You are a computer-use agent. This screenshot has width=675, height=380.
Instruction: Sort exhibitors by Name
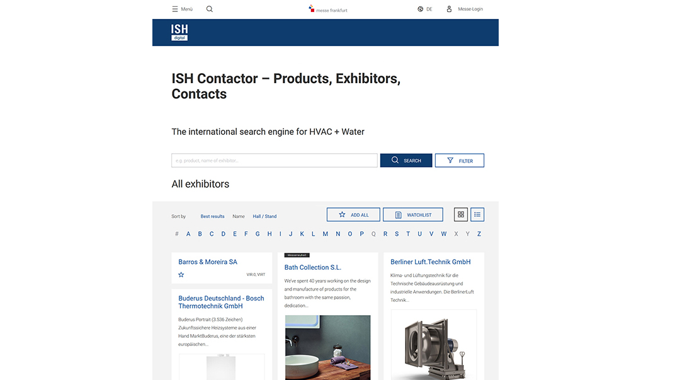coord(239,216)
